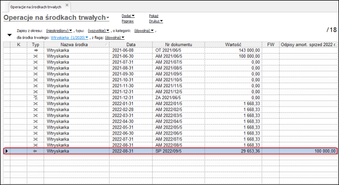The width and height of the screenshot is (339, 185).
Task: Click amortization icon in AM 2022/07/5 row
Action: pyautogui.click(x=36, y=139)
